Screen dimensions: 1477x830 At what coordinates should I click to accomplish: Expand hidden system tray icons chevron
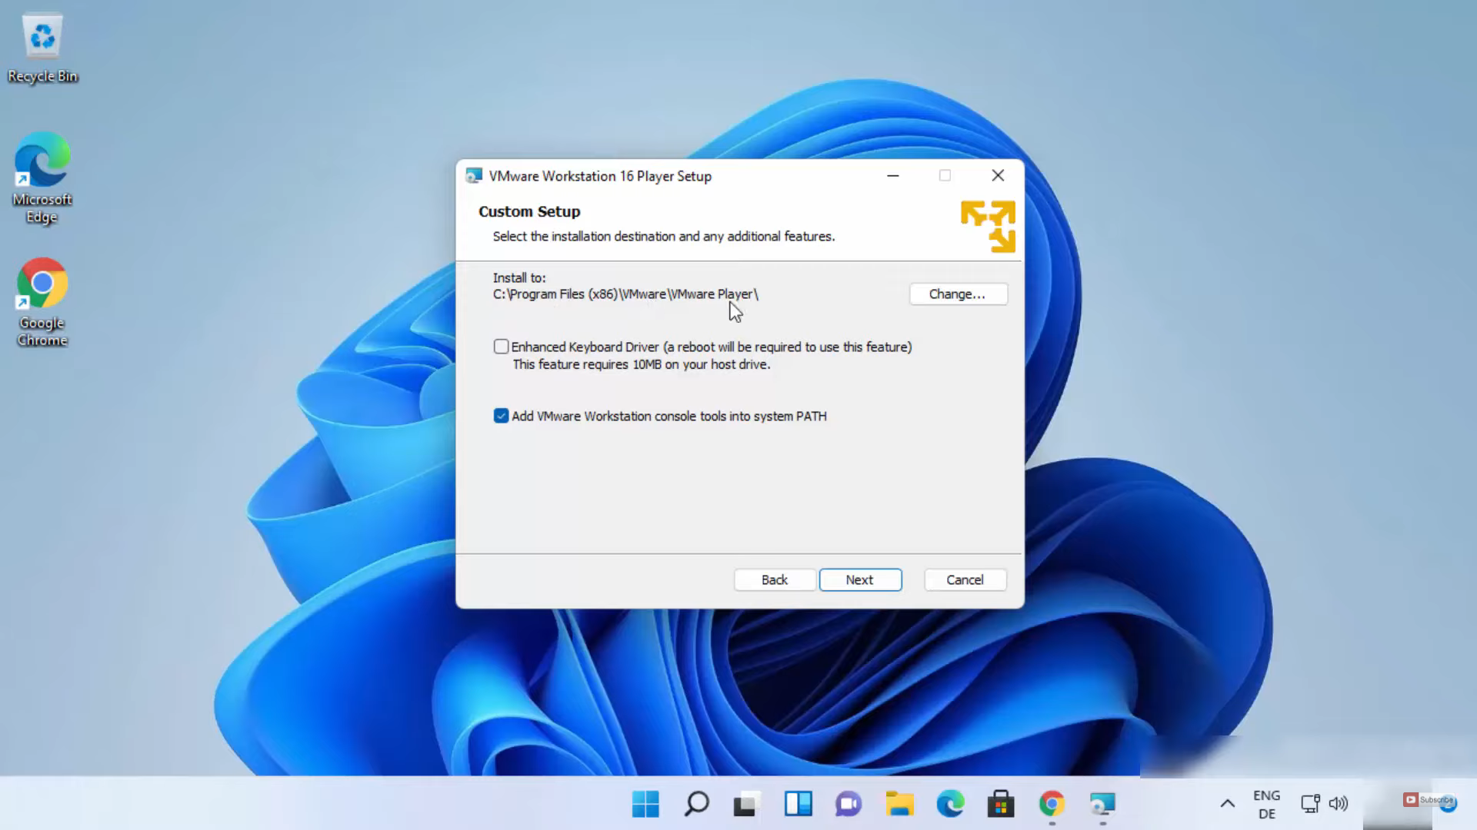[x=1228, y=804]
